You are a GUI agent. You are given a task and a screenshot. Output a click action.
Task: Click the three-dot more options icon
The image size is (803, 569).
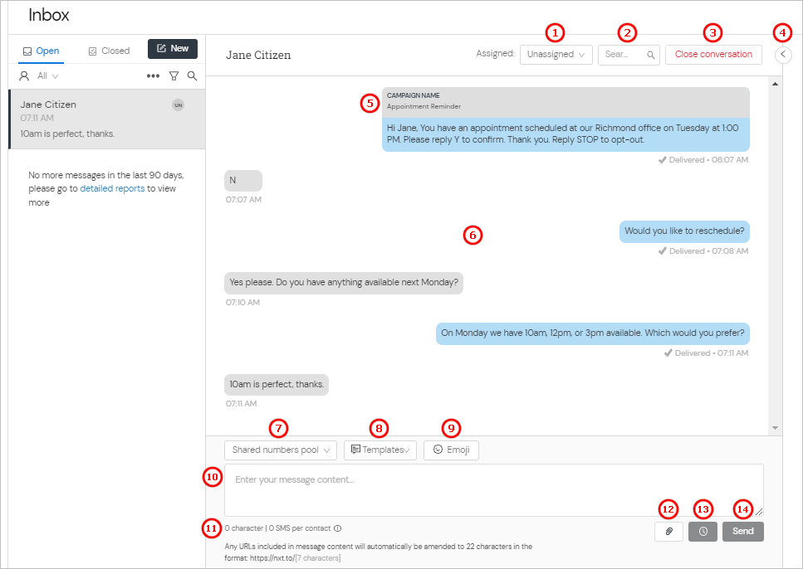click(153, 75)
